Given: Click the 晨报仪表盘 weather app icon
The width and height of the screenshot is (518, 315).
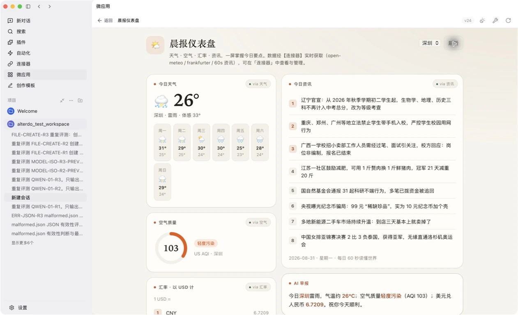Looking at the screenshot, I should coord(155,45).
